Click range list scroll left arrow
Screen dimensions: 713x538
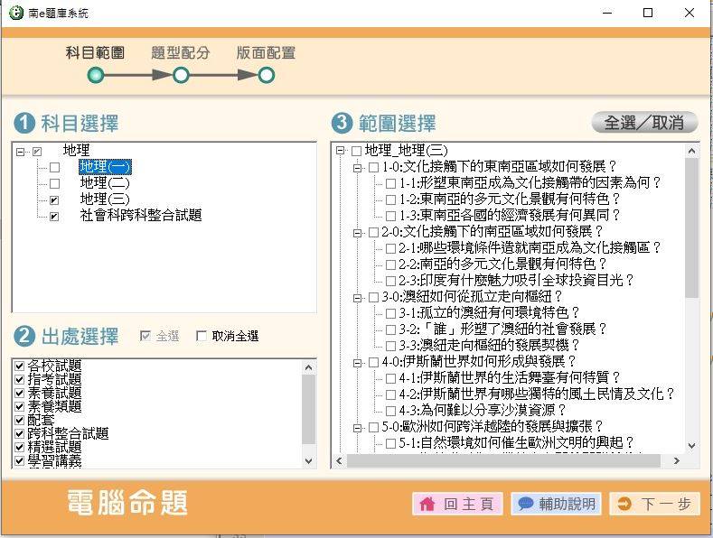point(339,460)
